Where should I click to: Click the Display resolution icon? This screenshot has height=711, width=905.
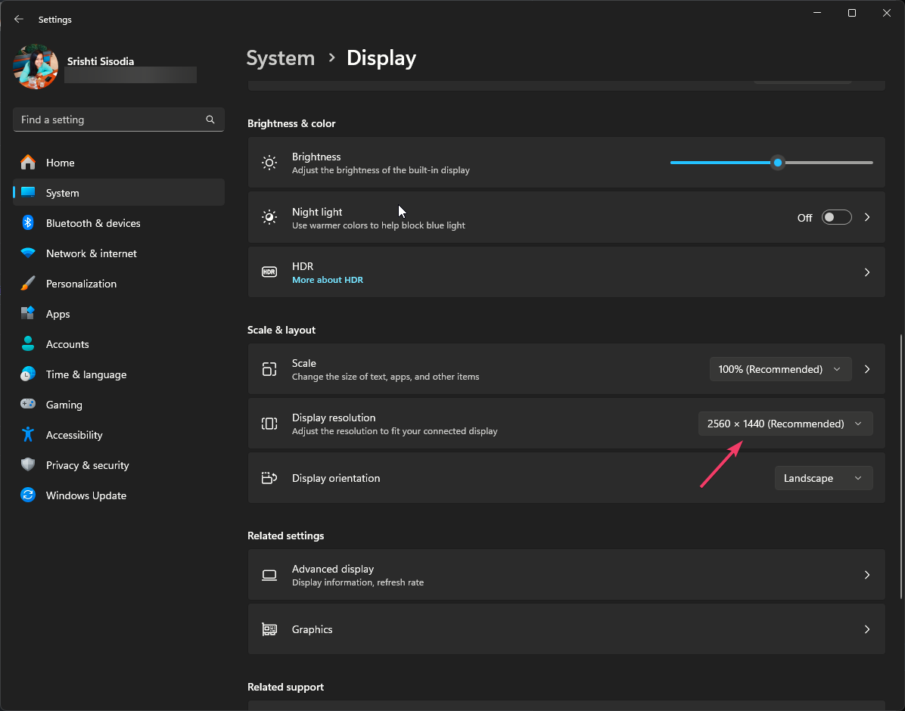tap(269, 424)
